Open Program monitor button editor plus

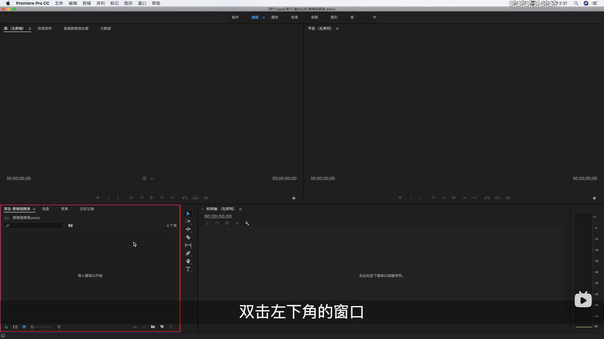coord(594,198)
